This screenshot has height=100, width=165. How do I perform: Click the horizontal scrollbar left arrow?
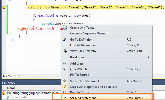(x=19, y=76)
